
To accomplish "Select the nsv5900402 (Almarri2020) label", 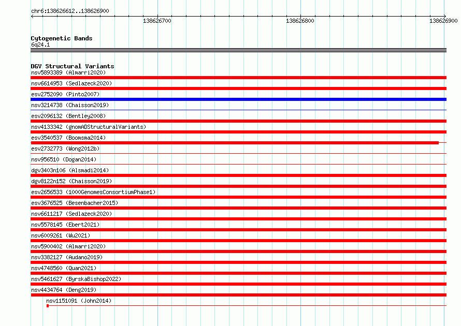I will point(68,246).
